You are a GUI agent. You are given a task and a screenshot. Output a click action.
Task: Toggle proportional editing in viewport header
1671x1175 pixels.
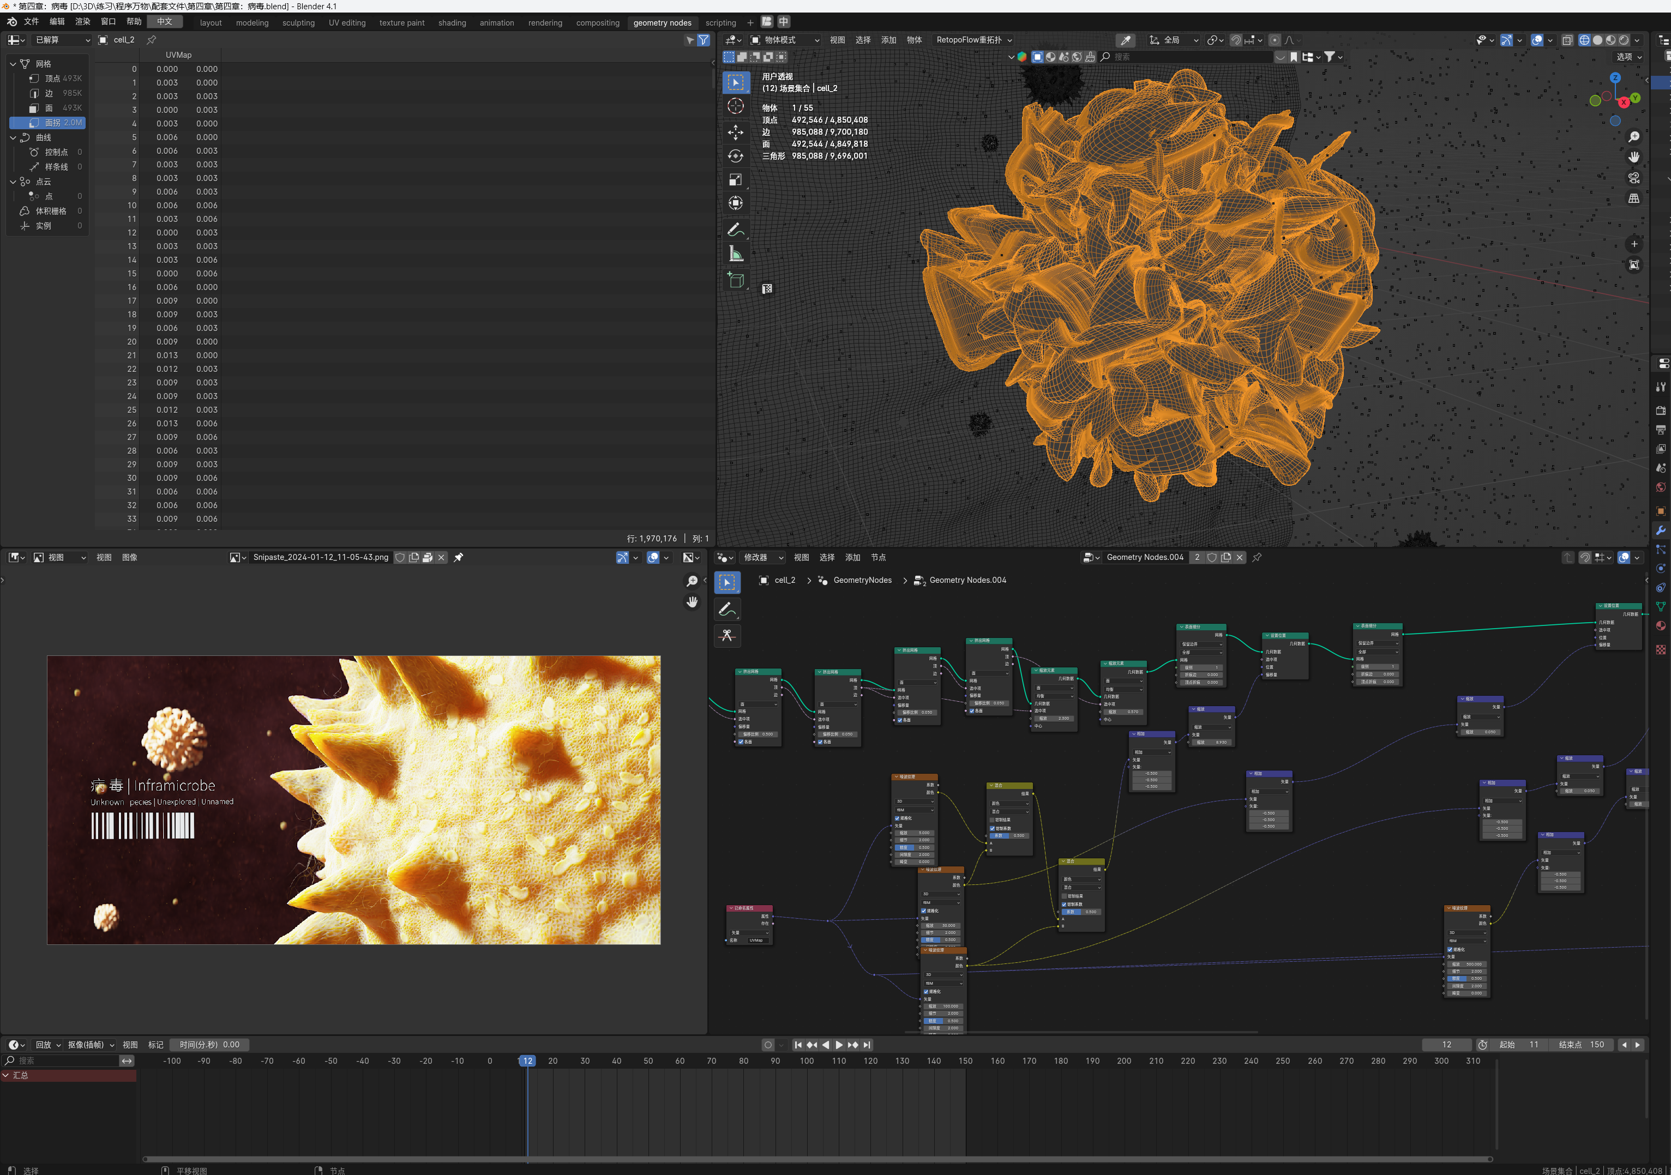click(x=1275, y=40)
